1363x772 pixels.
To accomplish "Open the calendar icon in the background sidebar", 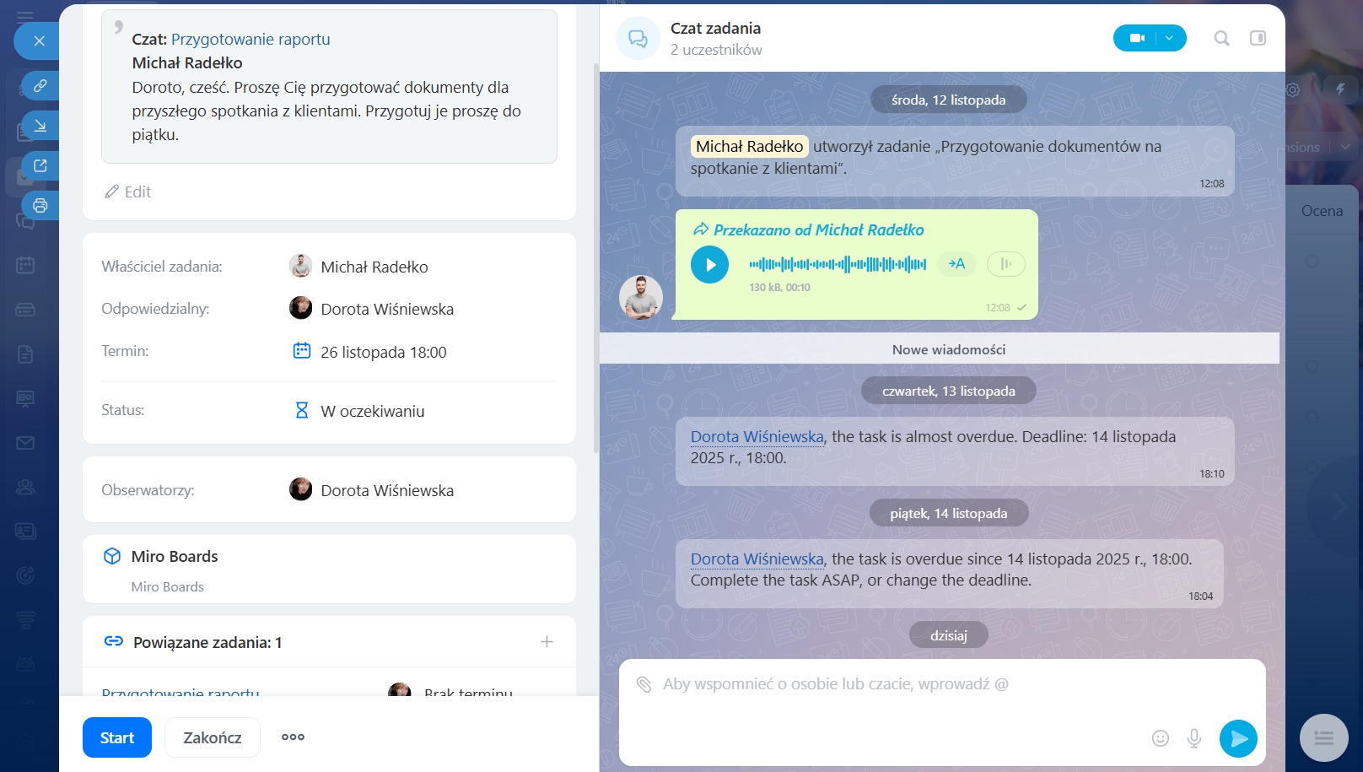I will [x=25, y=266].
